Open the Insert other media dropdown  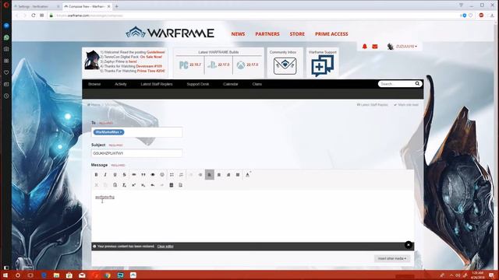[x=391, y=258]
